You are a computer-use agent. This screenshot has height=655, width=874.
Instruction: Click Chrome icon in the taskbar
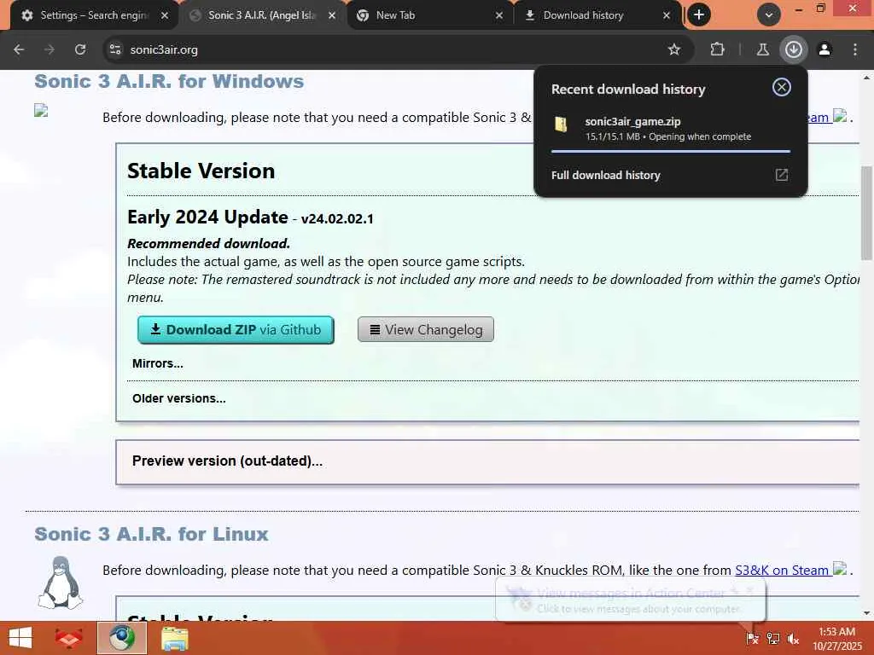pyautogui.click(x=122, y=638)
